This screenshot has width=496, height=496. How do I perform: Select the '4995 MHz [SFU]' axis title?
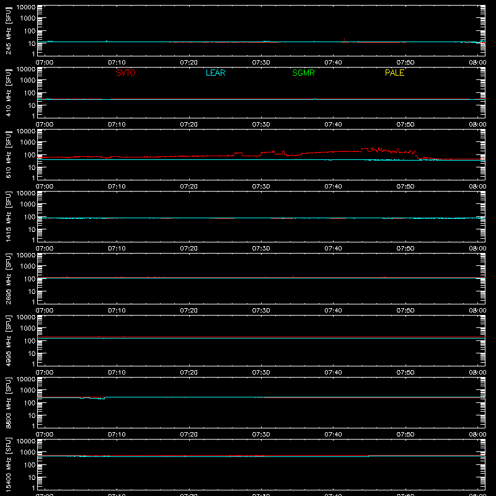coord(8,340)
